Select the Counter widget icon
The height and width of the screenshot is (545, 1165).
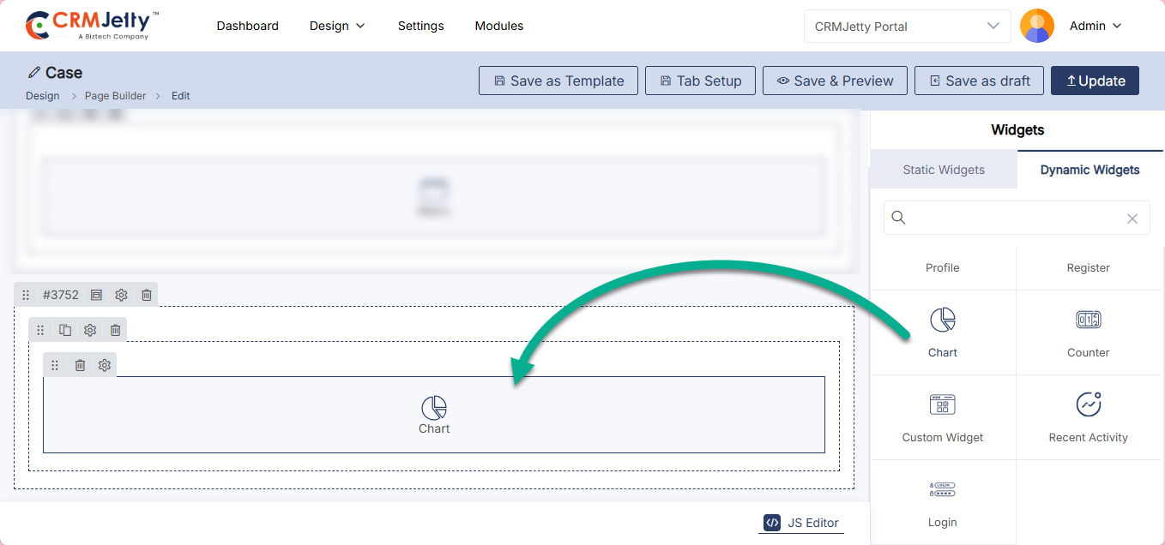point(1088,320)
